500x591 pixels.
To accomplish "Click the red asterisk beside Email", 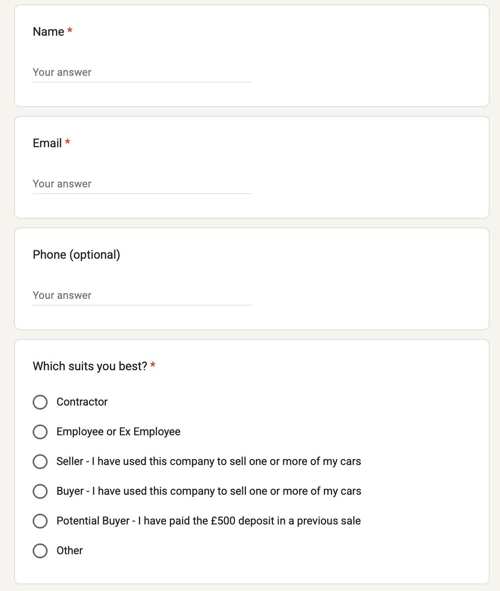I will pyautogui.click(x=68, y=142).
